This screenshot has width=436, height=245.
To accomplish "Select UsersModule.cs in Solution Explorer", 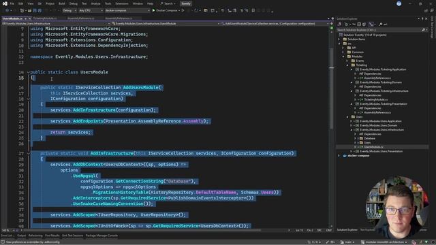I will [373, 147].
